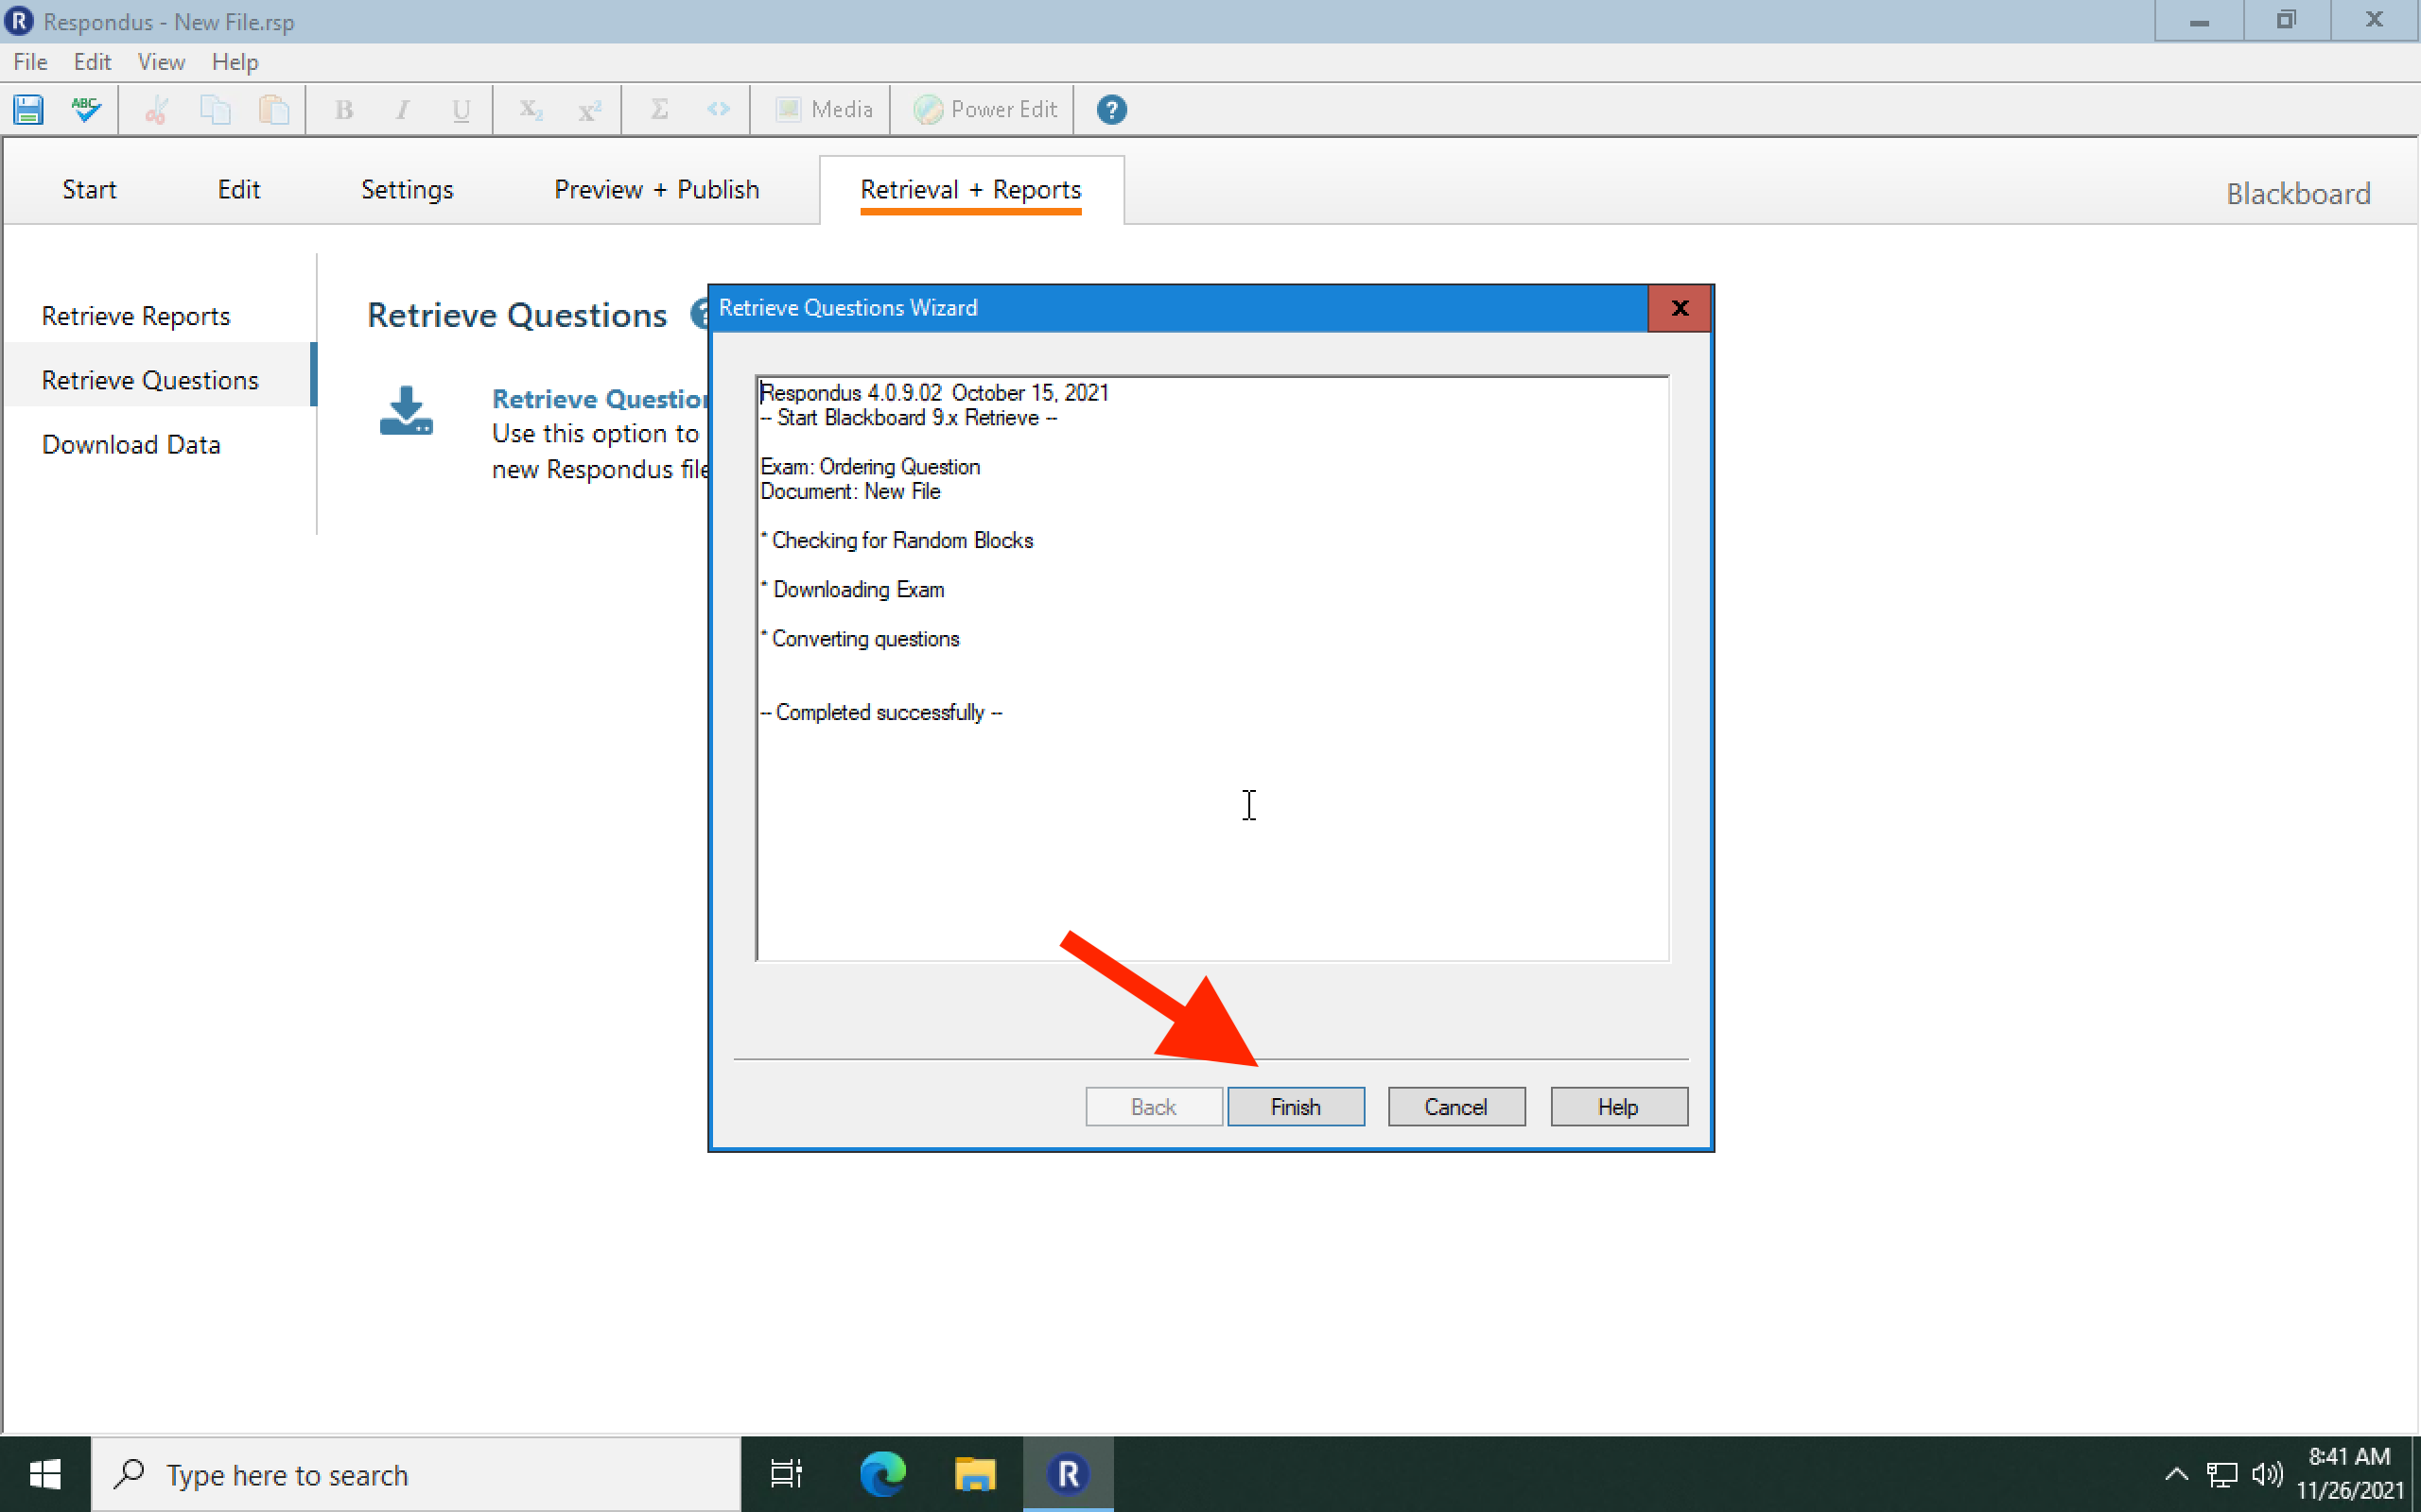
Task: Select Retrieve Reports in sidebar
Action: tap(136, 316)
